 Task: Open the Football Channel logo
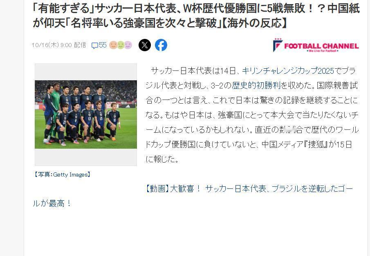pos(316,45)
